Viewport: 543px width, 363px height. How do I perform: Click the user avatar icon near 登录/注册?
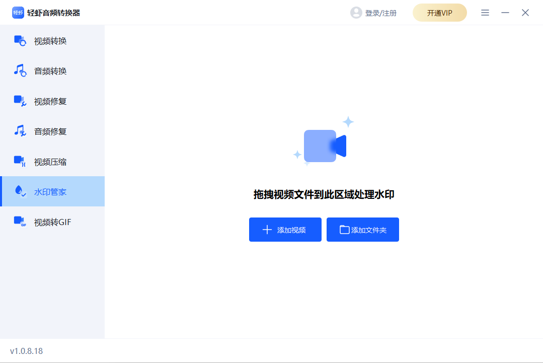[x=357, y=13]
